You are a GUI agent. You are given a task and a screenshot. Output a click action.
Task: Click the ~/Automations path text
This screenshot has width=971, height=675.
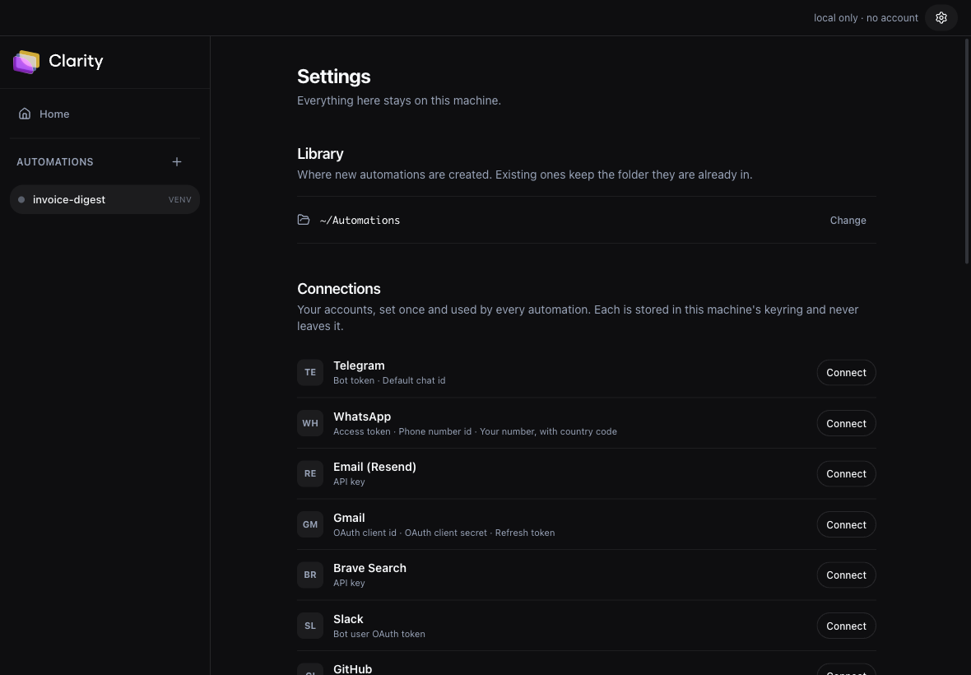360,220
